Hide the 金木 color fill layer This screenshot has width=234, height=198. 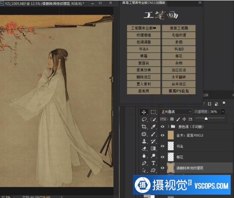[163, 135]
